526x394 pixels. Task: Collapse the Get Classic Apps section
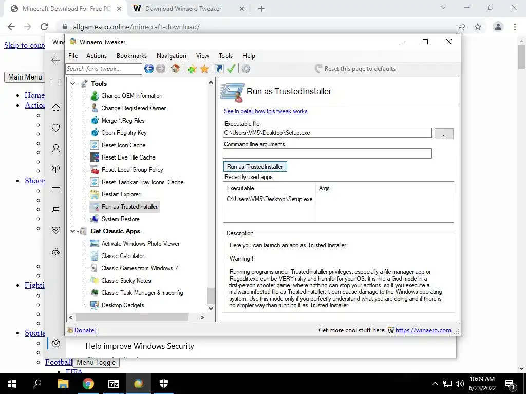click(72, 231)
